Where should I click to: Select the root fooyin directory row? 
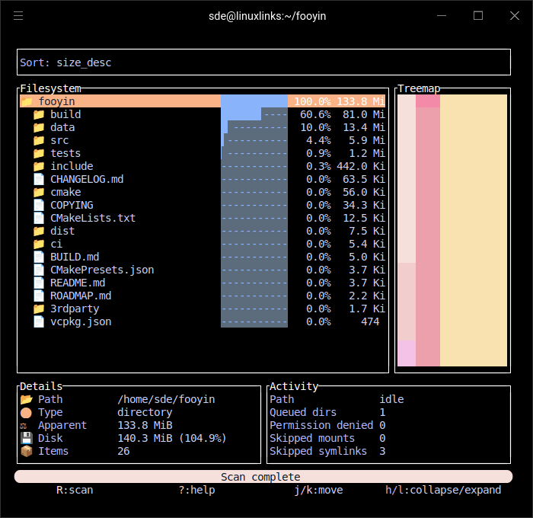pyautogui.click(x=122, y=101)
